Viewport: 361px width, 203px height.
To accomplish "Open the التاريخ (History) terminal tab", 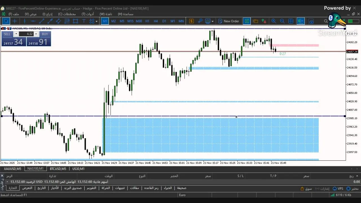I will point(41,188).
